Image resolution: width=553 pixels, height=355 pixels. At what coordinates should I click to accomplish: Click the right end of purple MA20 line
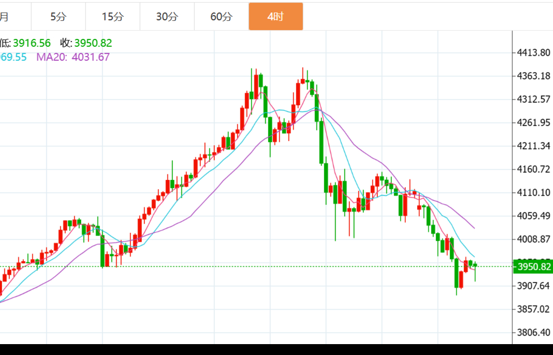coord(474,228)
